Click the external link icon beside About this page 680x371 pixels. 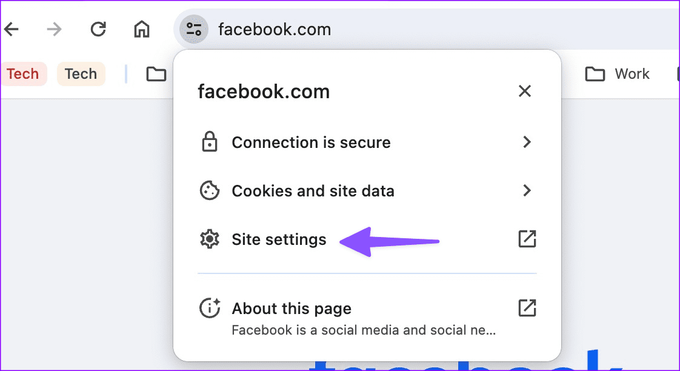[527, 308]
